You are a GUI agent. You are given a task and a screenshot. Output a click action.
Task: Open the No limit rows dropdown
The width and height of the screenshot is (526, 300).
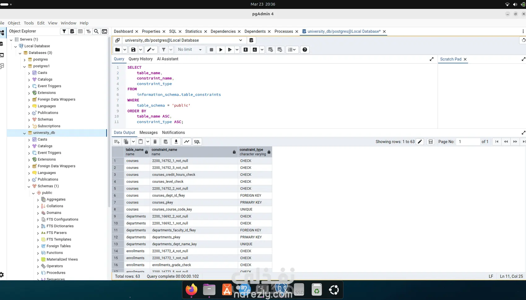click(190, 50)
